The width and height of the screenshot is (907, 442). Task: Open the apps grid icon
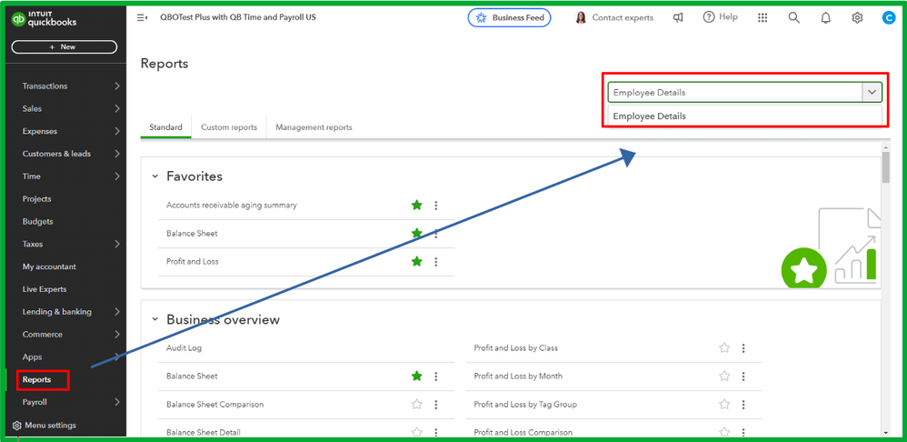(762, 18)
